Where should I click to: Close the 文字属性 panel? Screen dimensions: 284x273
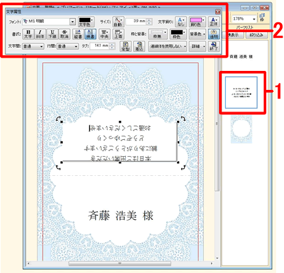(x=218, y=12)
